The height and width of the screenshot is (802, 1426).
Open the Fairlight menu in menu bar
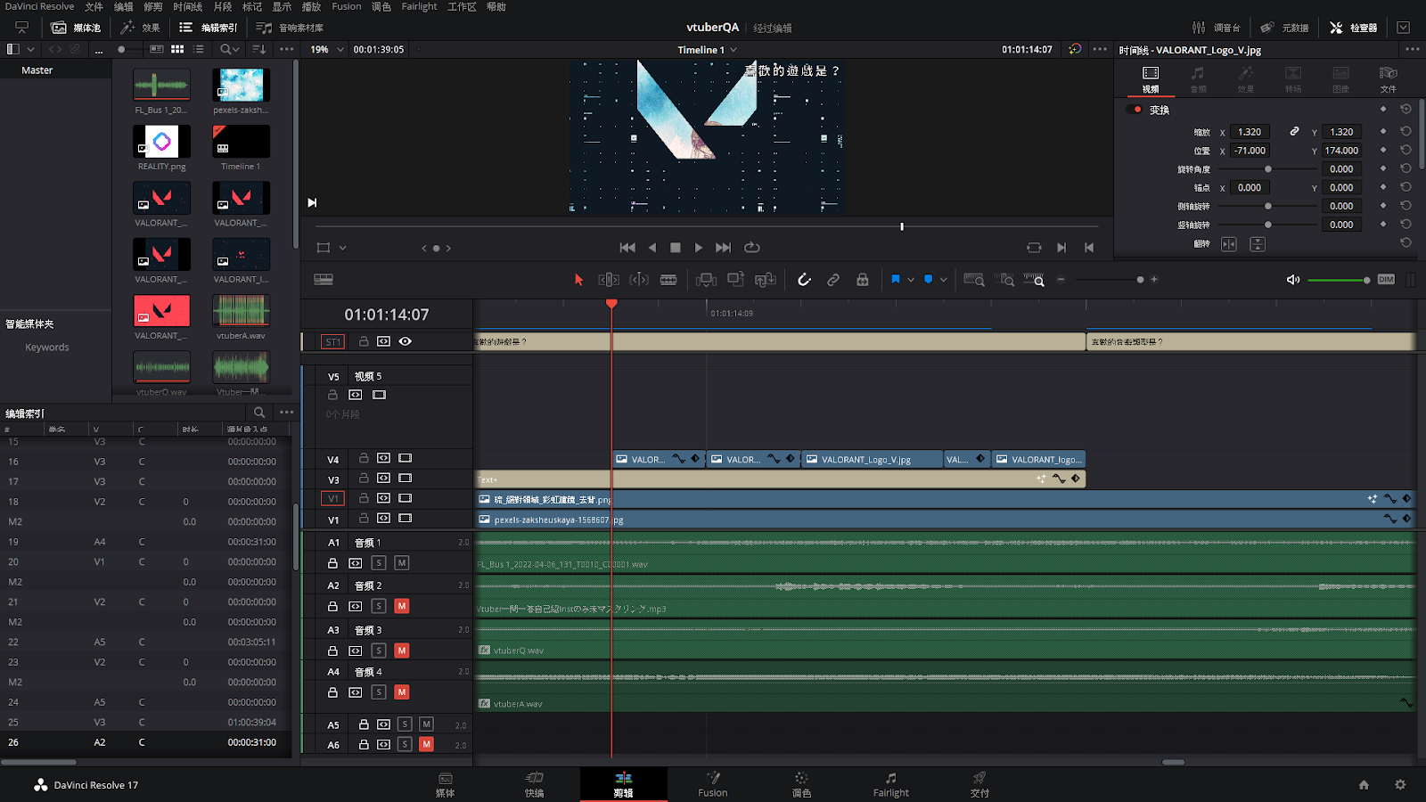(419, 6)
